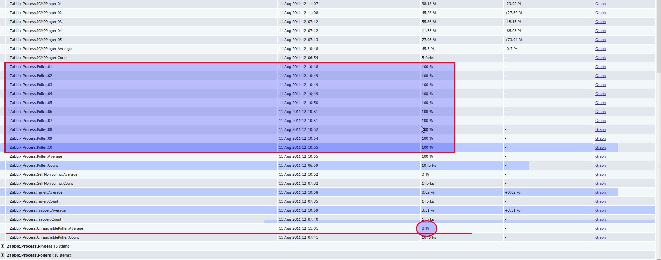Open Graph for Zabbix.Process.Poller.10

coord(600,147)
